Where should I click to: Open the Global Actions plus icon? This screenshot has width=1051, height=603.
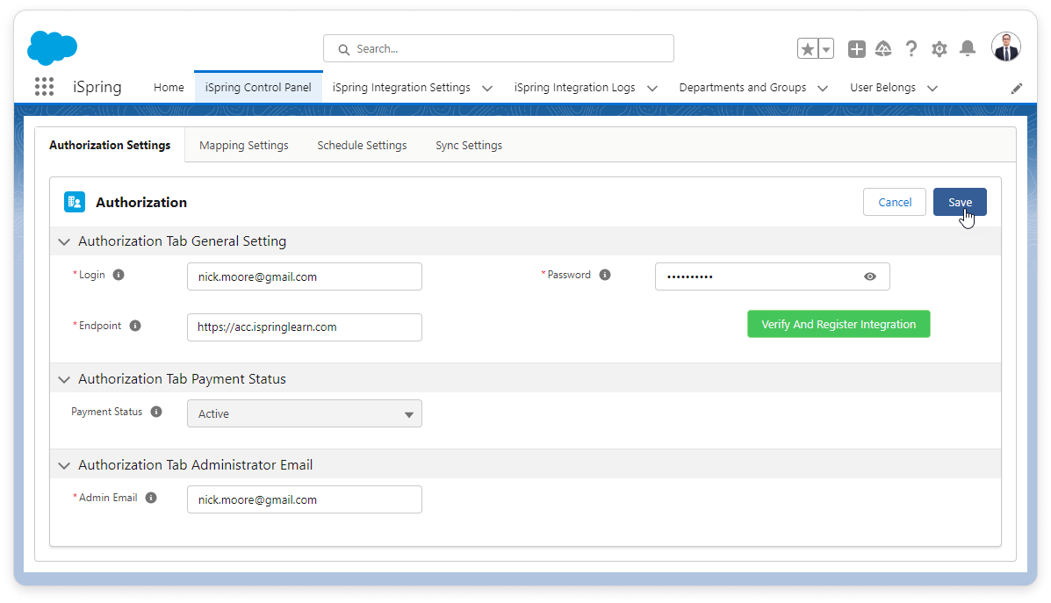pyautogui.click(x=857, y=49)
